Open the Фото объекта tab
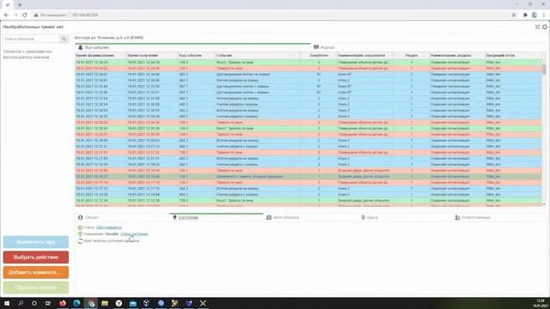Viewport: 550px width, 309px height. (310, 217)
